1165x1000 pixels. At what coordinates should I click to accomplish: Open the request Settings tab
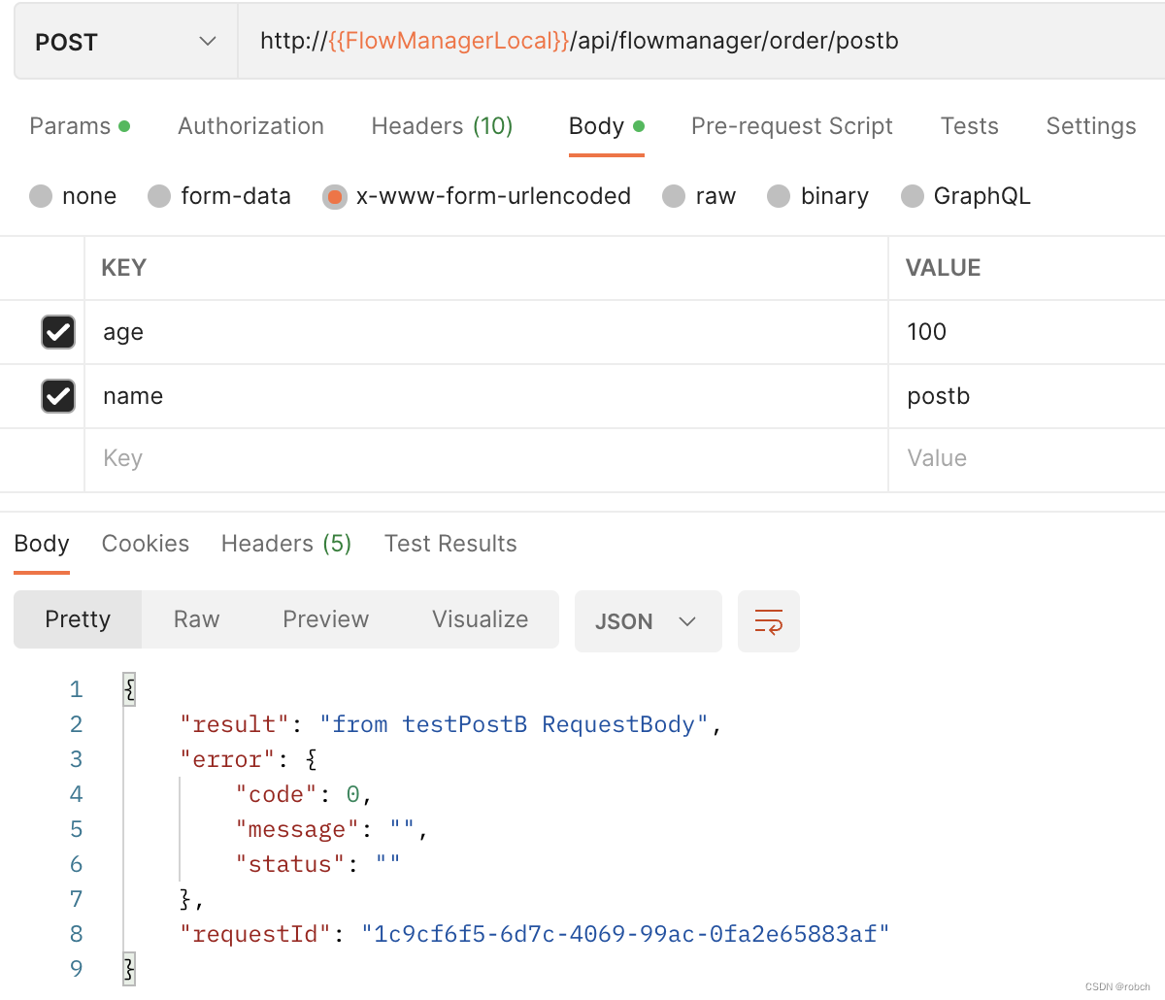[1090, 125]
